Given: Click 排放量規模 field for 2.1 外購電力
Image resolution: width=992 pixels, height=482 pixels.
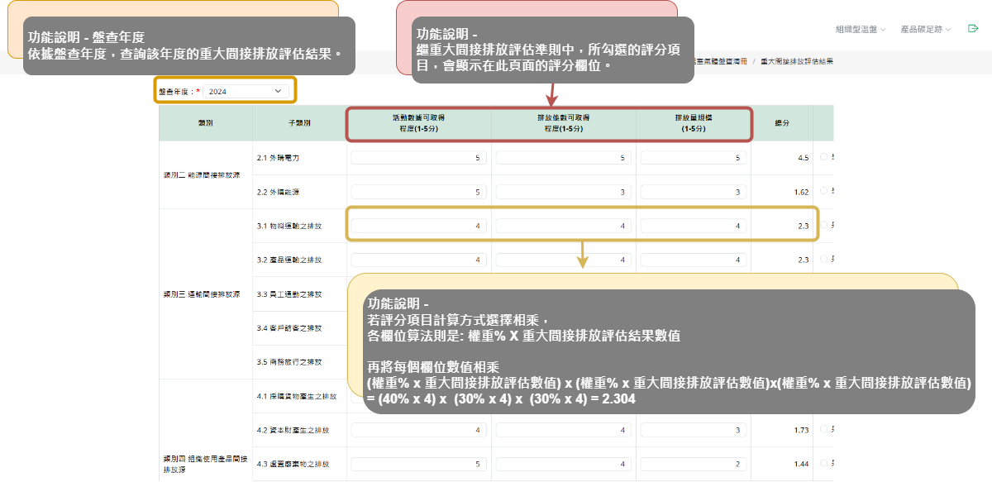Looking at the screenshot, I should point(693,158).
